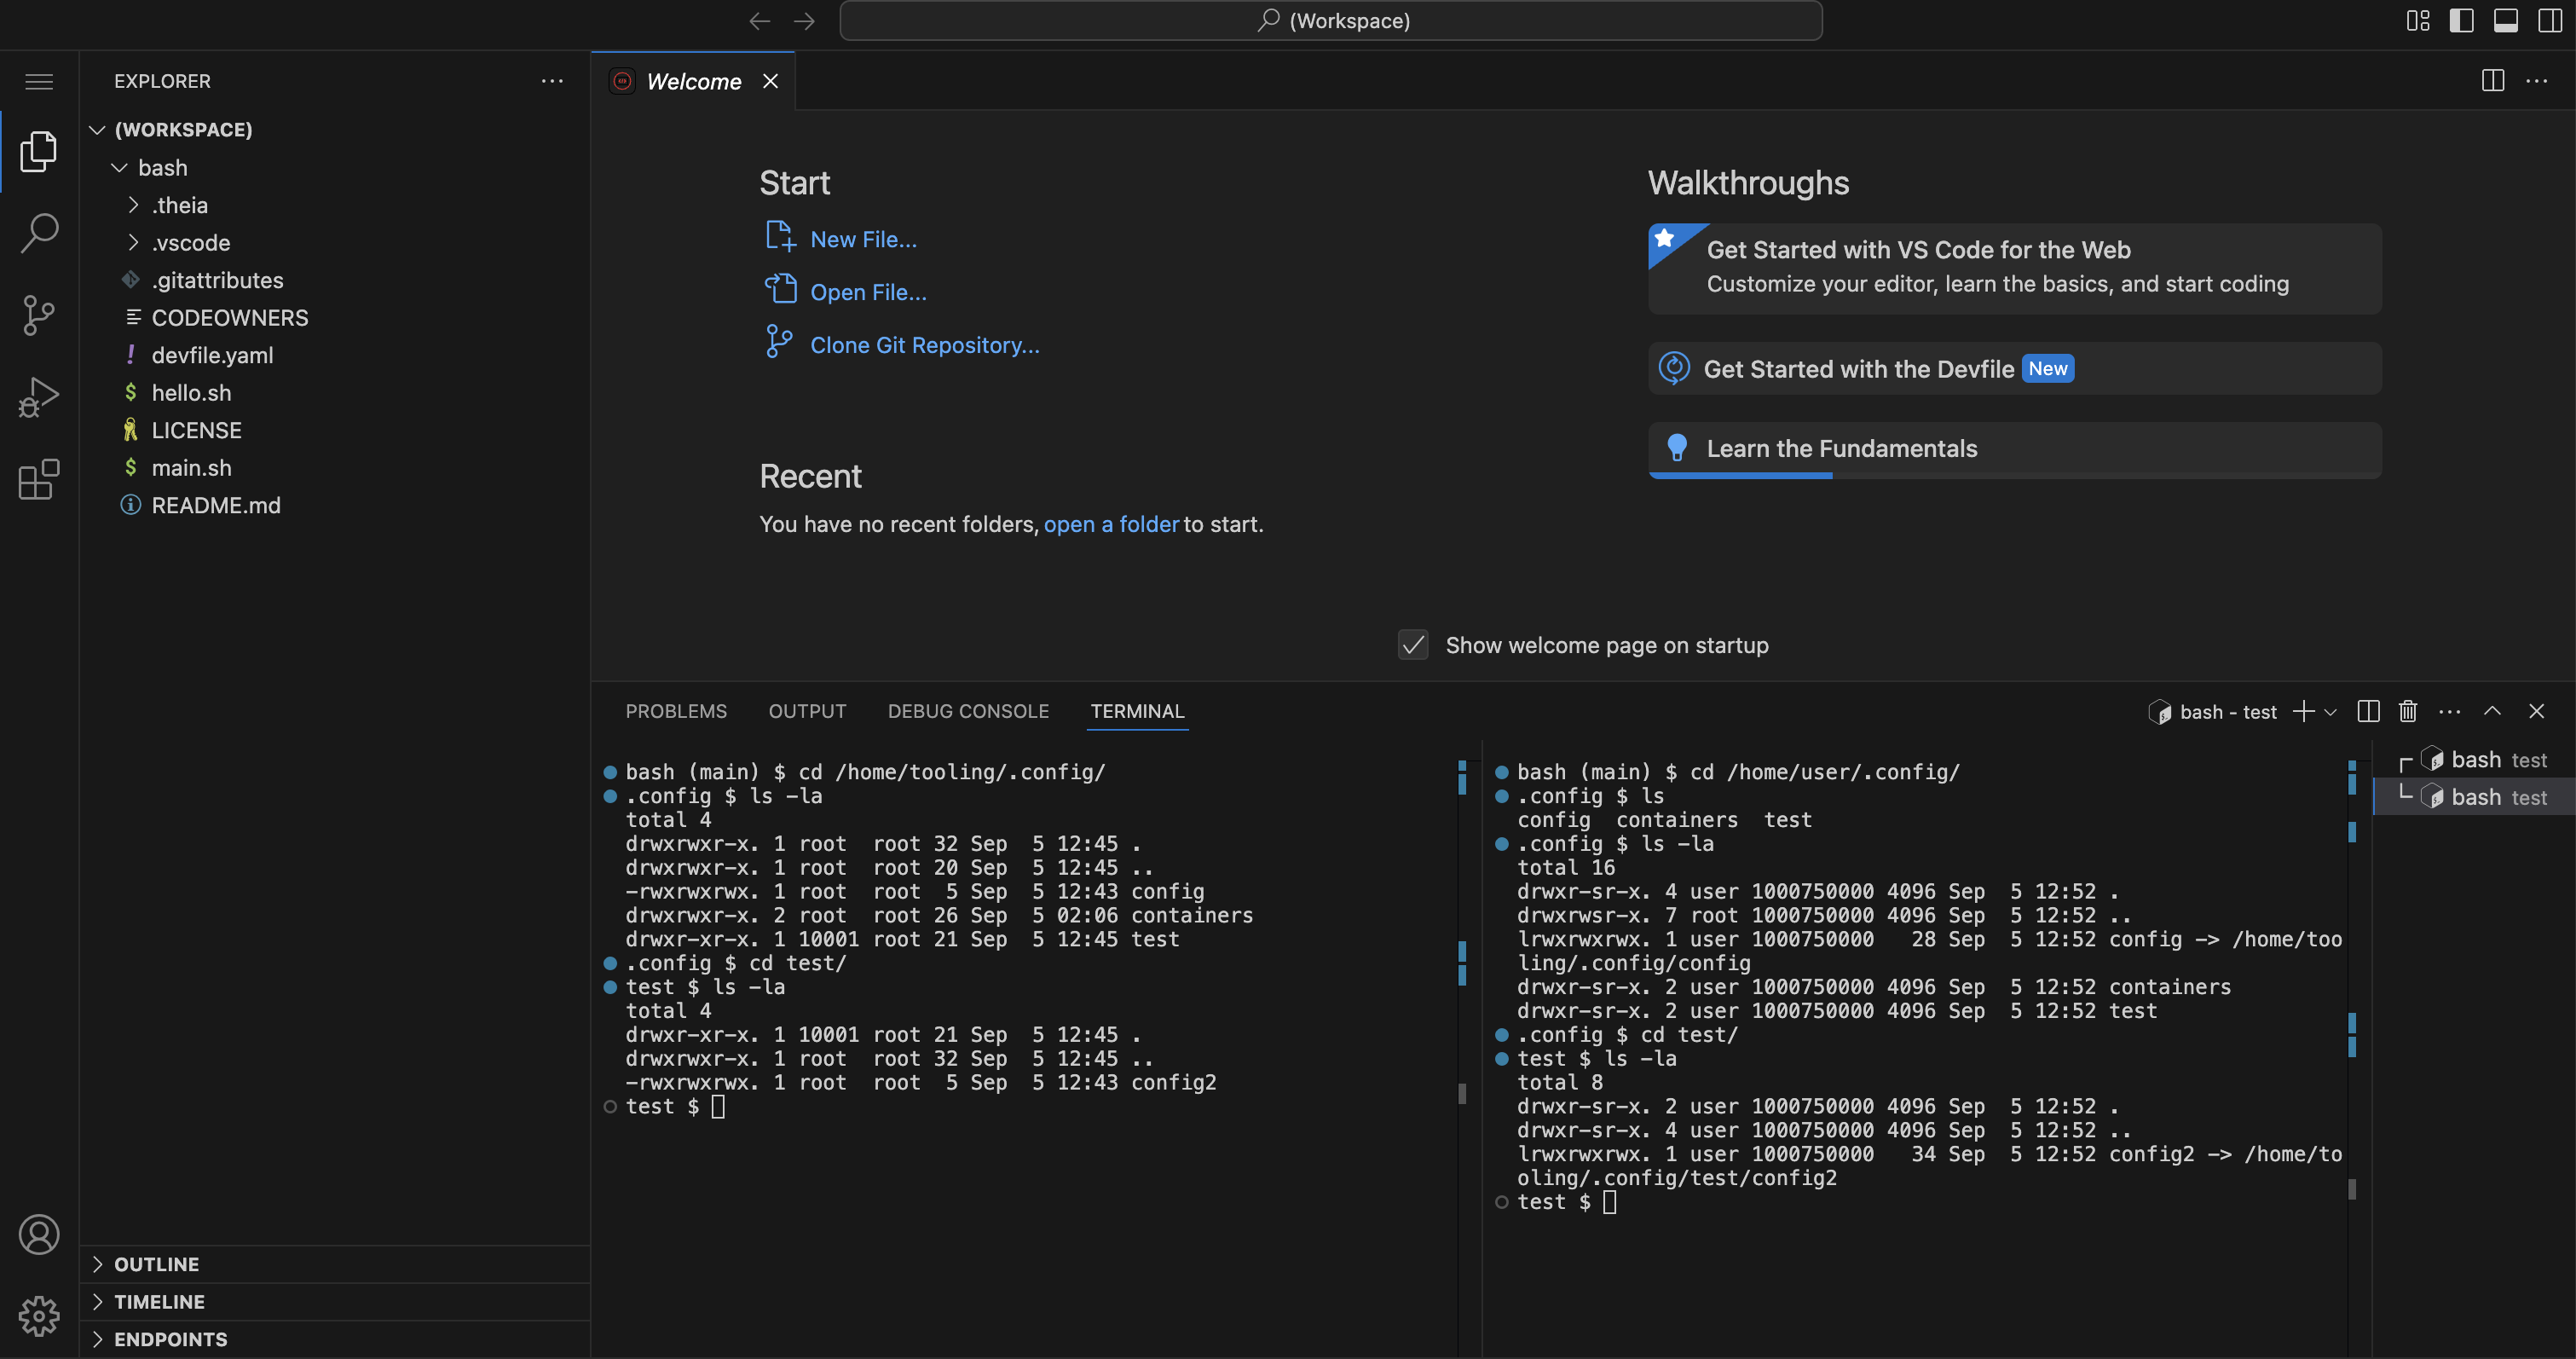
Task: Toggle the primary side bar layout button
Action: click(x=2461, y=21)
